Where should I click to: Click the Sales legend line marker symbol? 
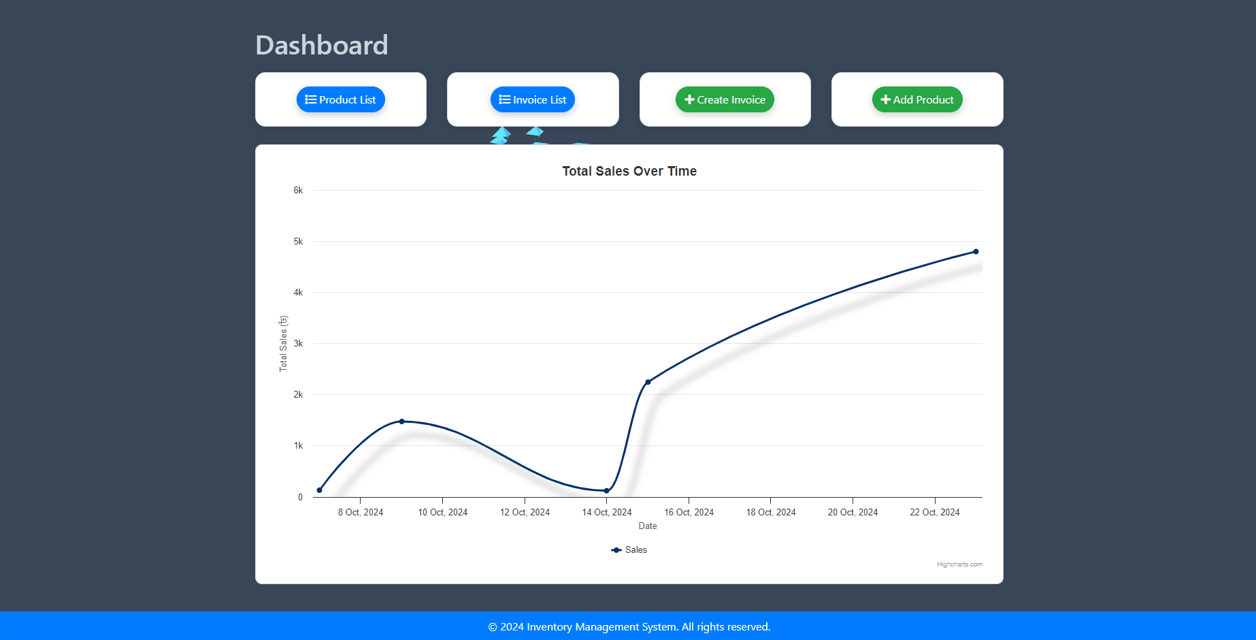(x=616, y=550)
